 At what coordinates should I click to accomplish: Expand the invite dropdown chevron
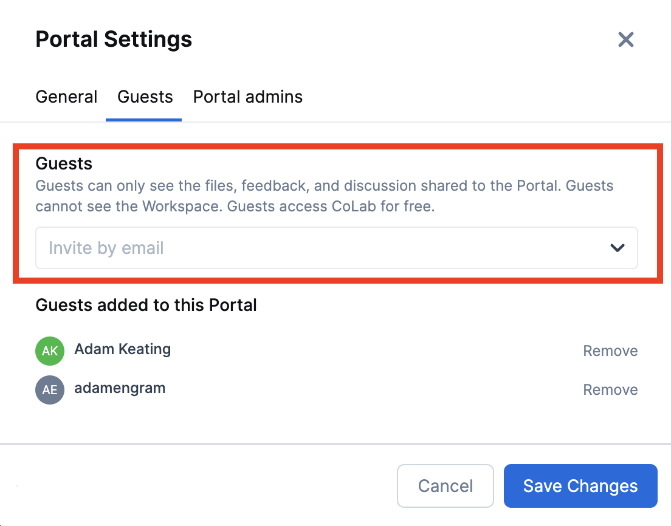coord(618,248)
